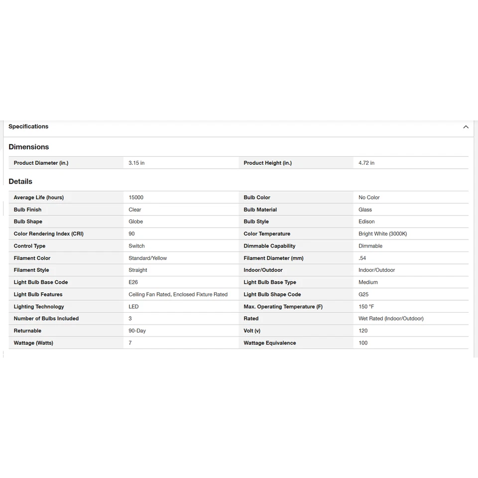Click the Wattage Equivalence value 100
This screenshot has height=478, width=478.
363,343
